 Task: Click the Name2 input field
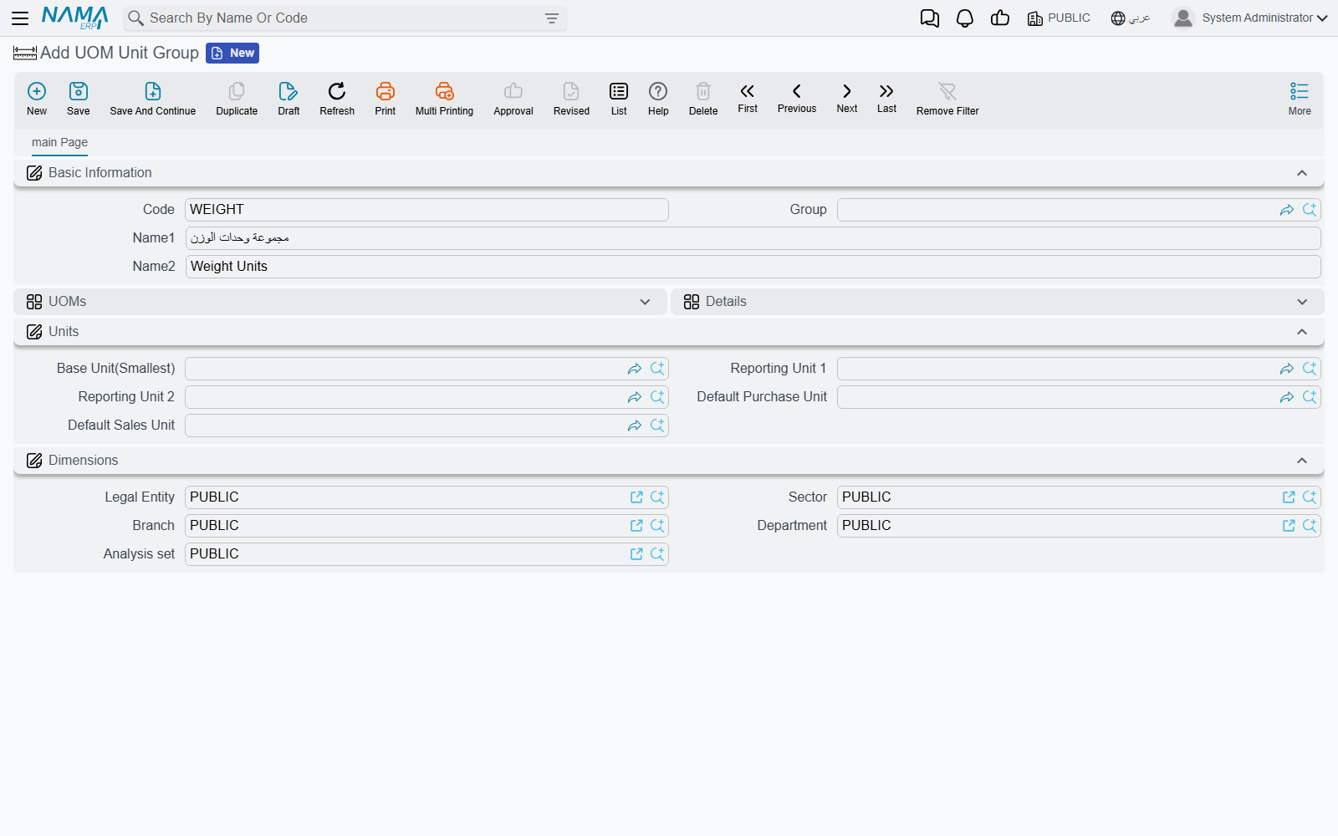click(753, 267)
